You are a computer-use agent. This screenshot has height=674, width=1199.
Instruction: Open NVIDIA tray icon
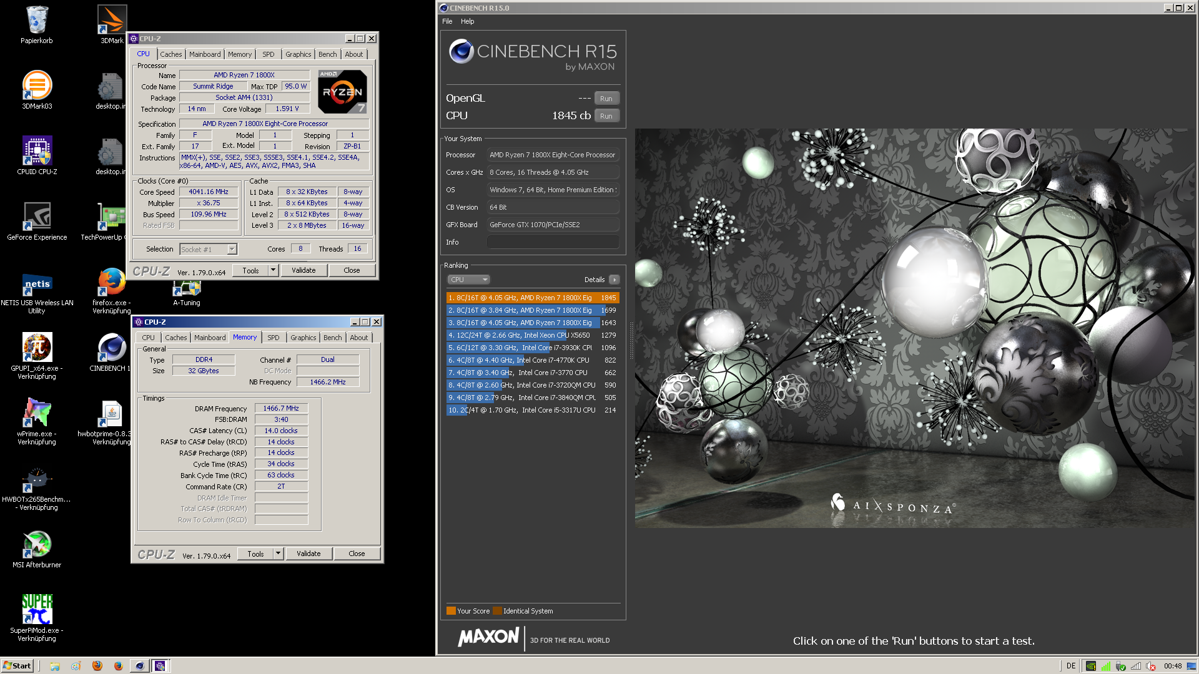pos(1090,666)
